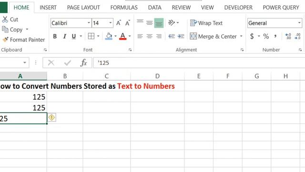The height and width of the screenshot is (172, 305).
Task: Open the REVIEW tab
Action: pos(181,8)
